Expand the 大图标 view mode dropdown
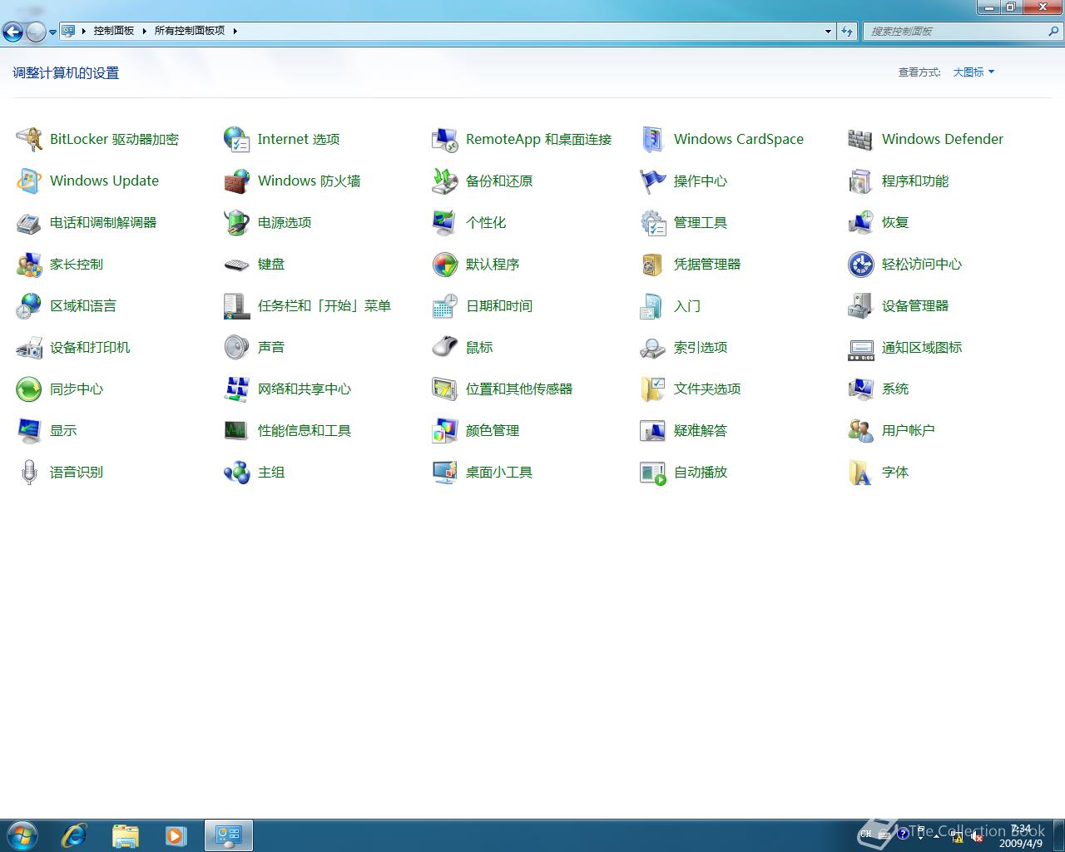The width and height of the screenshot is (1065, 852). 973,72
